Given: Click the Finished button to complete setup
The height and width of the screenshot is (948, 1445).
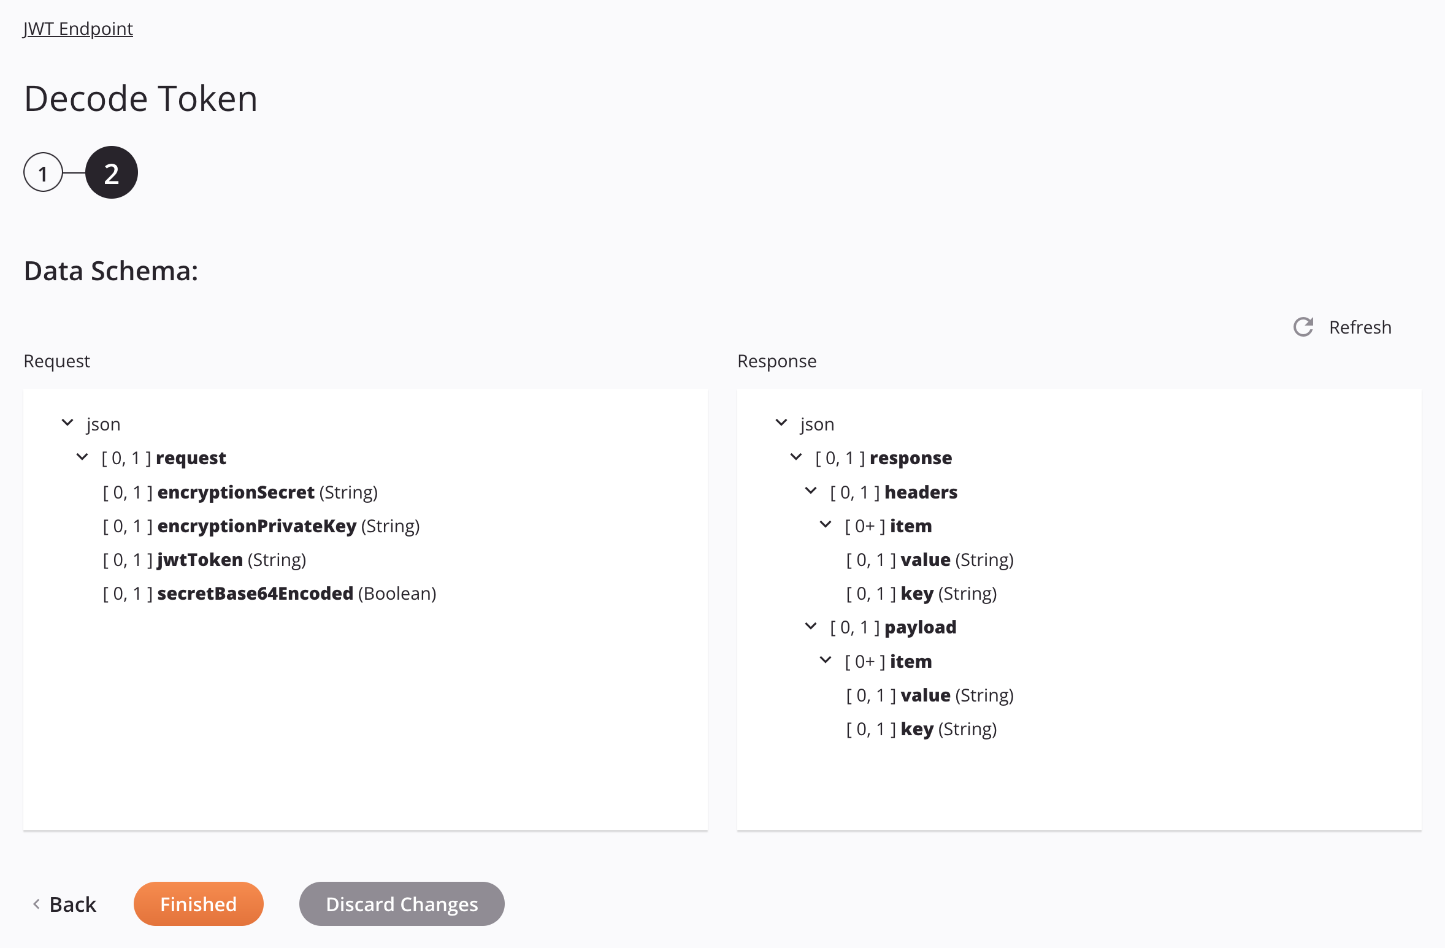Looking at the screenshot, I should pyautogui.click(x=198, y=904).
